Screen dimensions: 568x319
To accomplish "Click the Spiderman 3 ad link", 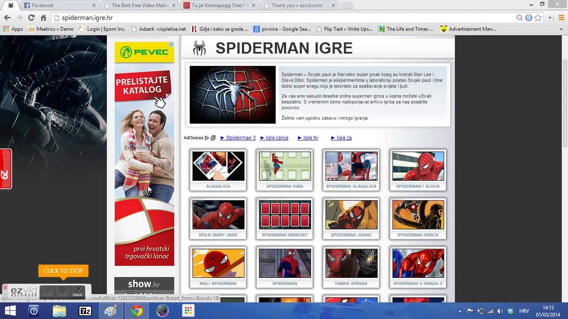I will [238, 138].
